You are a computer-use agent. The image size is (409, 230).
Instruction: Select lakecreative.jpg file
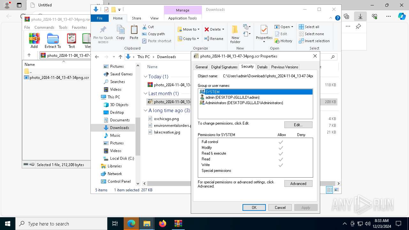(x=167, y=132)
